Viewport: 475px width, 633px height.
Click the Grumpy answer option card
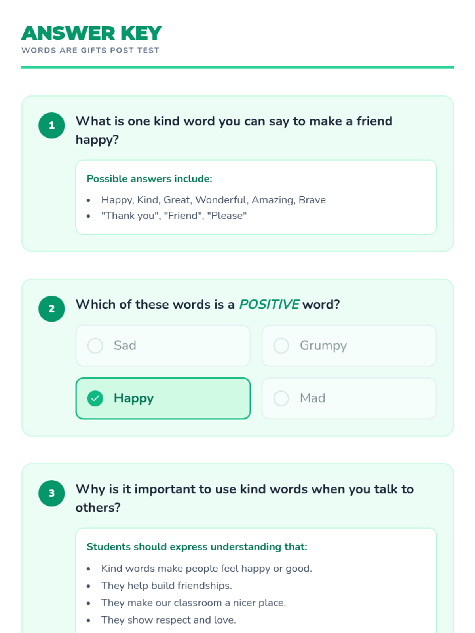tap(349, 345)
